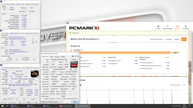The width and height of the screenshot is (193, 108).
Task: Click volume speaker icon in tray
Action: 176,106
